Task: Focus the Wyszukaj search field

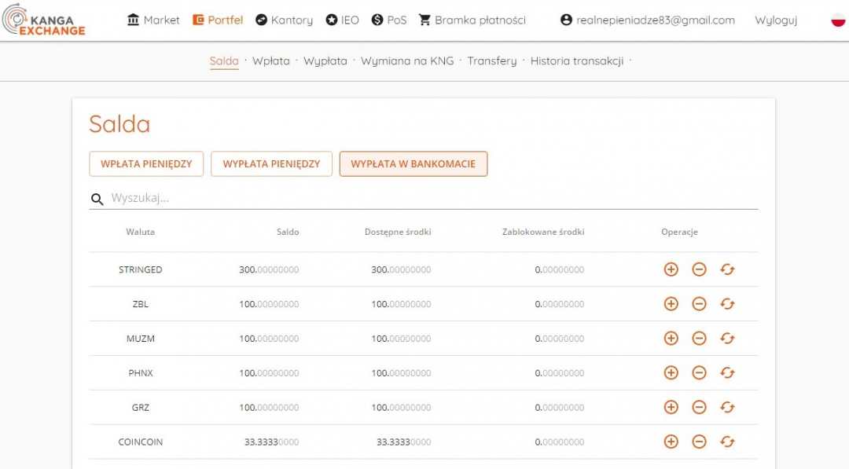Action: (x=424, y=198)
